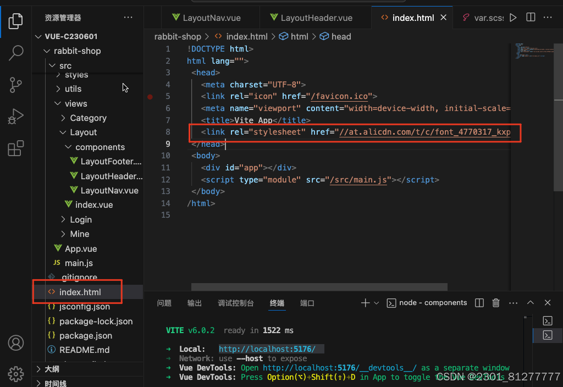Select node - components terminal label
Image resolution: width=563 pixels, height=387 pixels.
tap(427, 303)
